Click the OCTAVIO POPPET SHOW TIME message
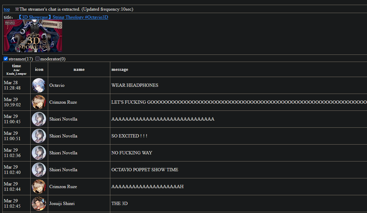Image resolution: width=367 pixels, height=213 pixels. pos(145,170)
